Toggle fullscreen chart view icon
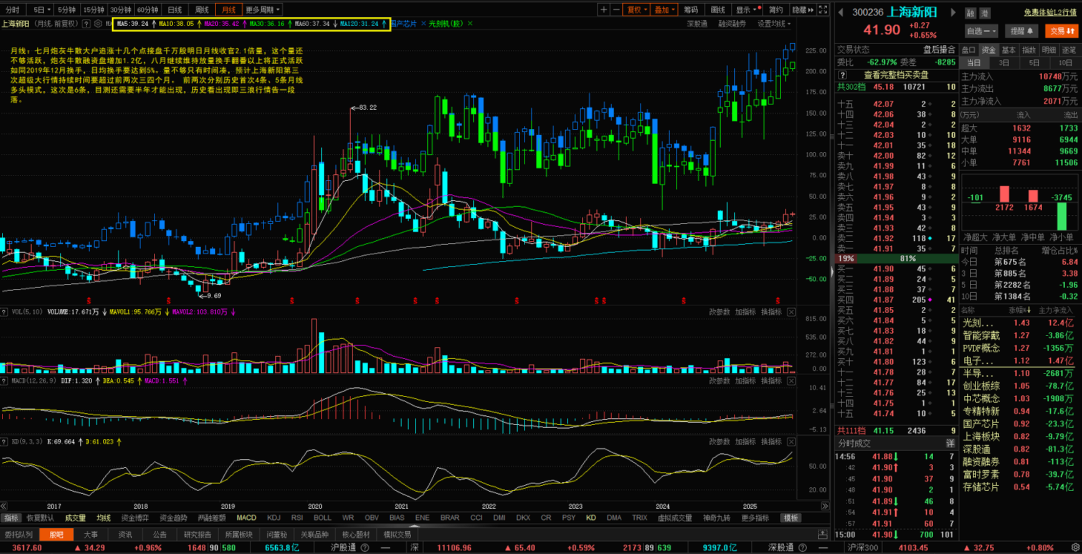The image size is (1082, 554). [822, 9]
